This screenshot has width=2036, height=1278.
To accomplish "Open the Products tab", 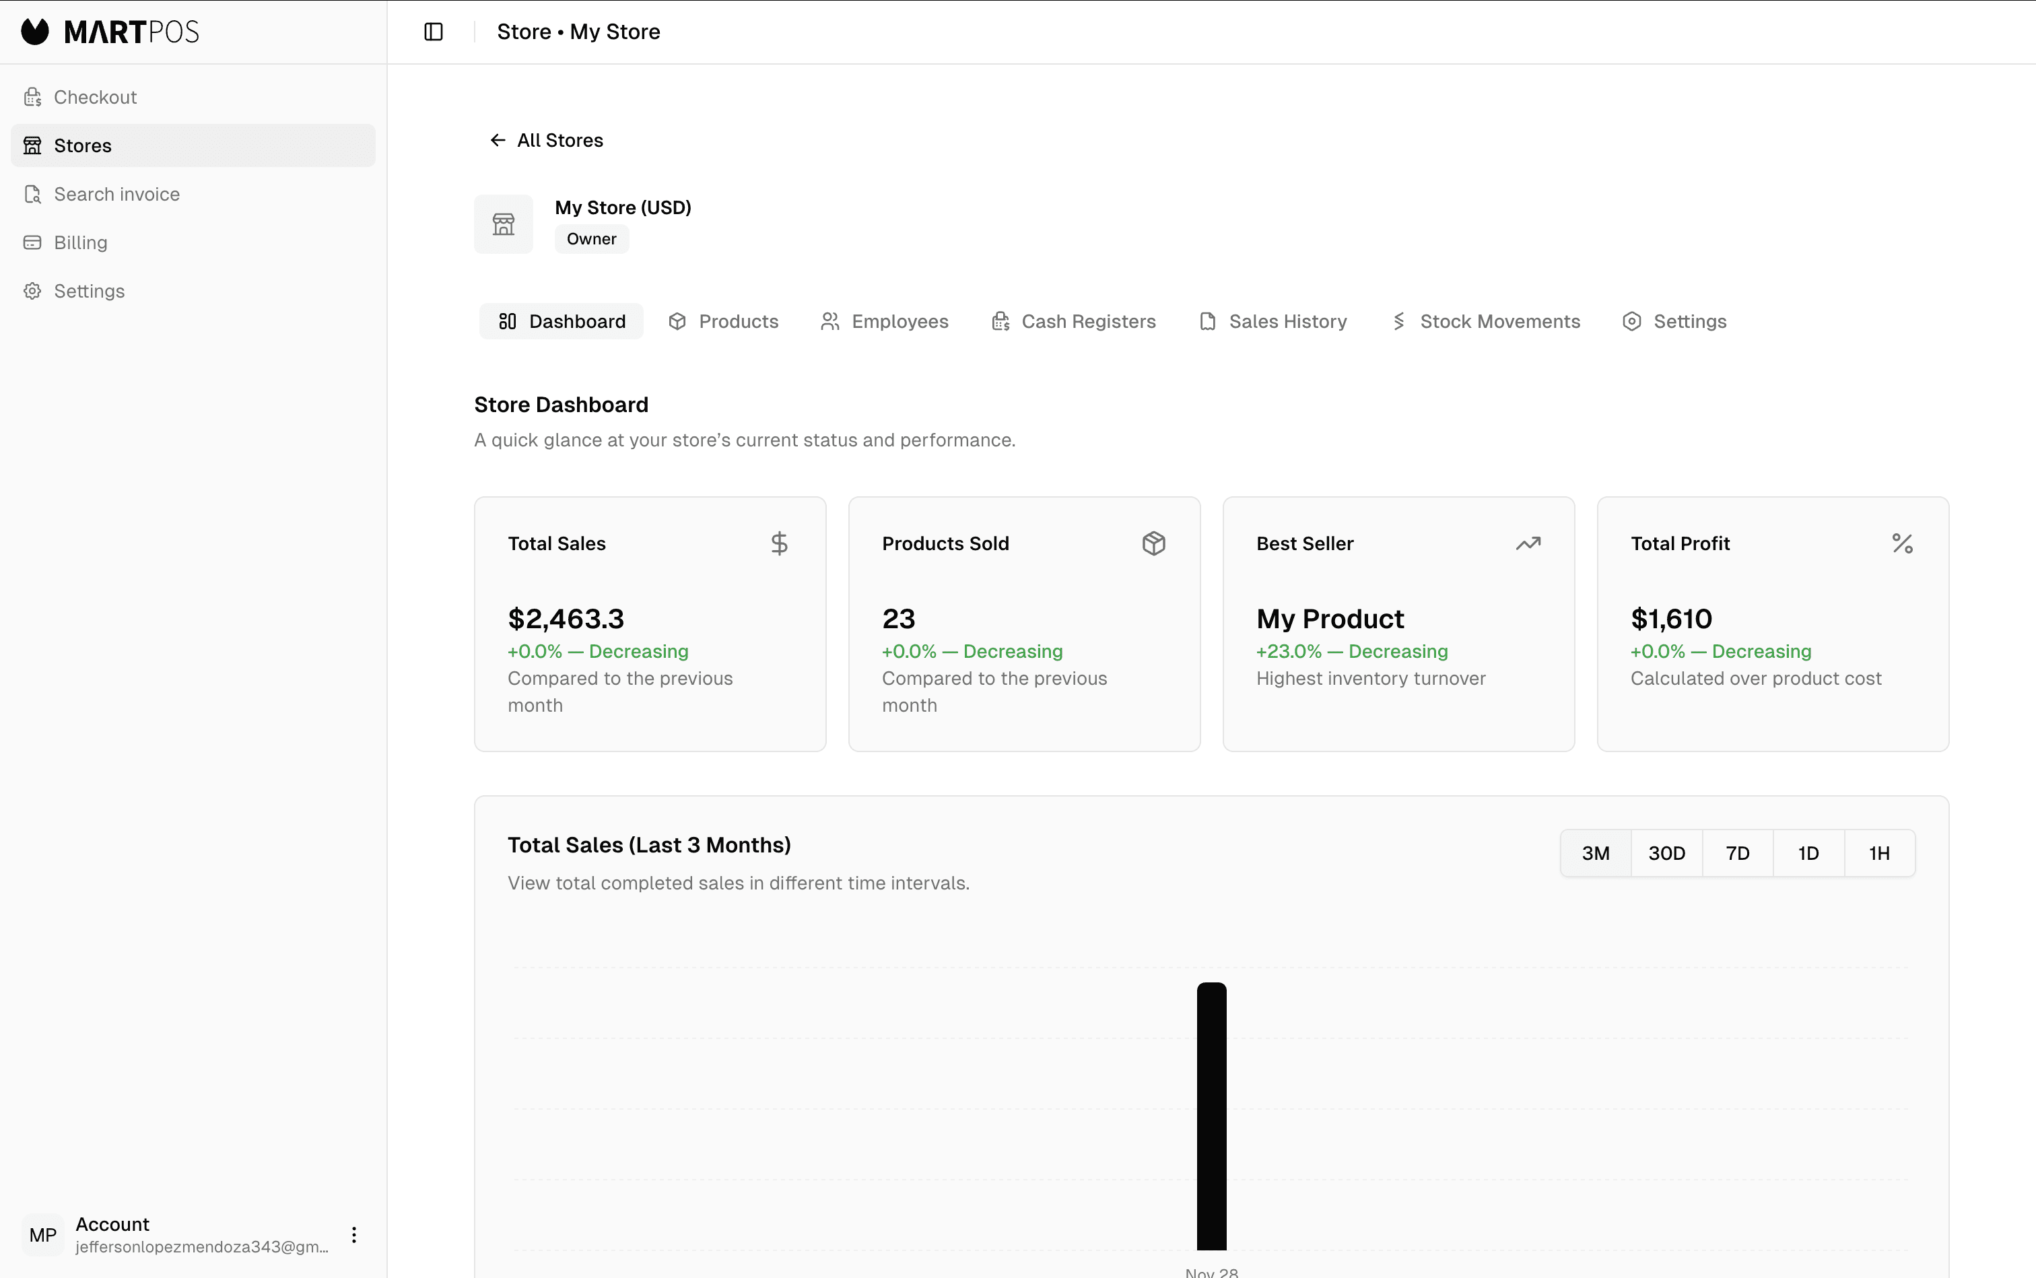I will (x=724, y=321).
